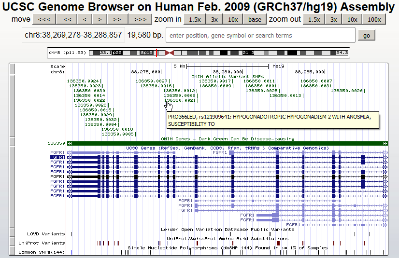
Task: Zoom in 1.5x
Action: coord(195,19)
